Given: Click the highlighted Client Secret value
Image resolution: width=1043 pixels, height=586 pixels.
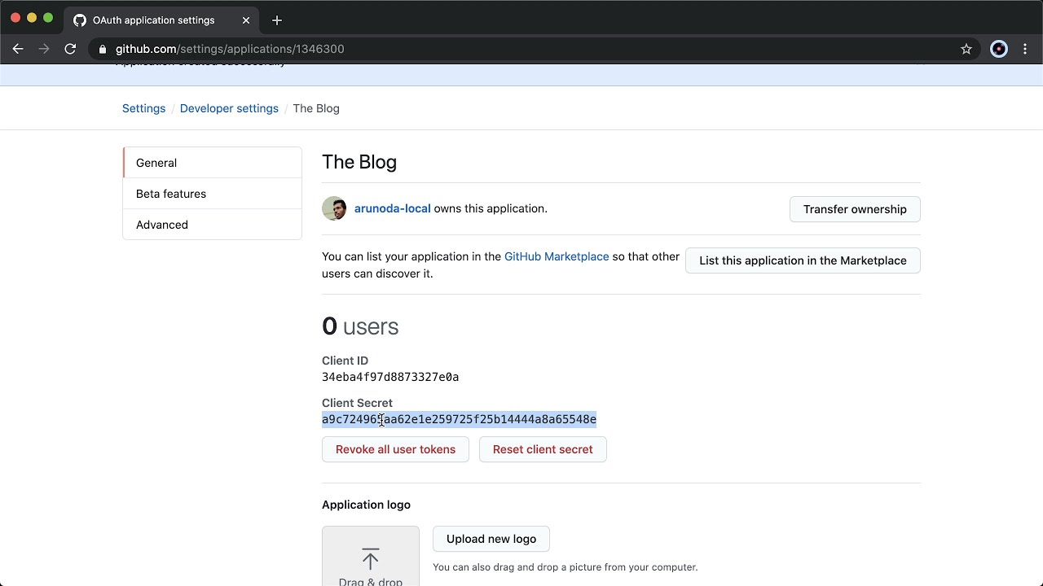Looking at the screenshot, I should click(459, 419).
